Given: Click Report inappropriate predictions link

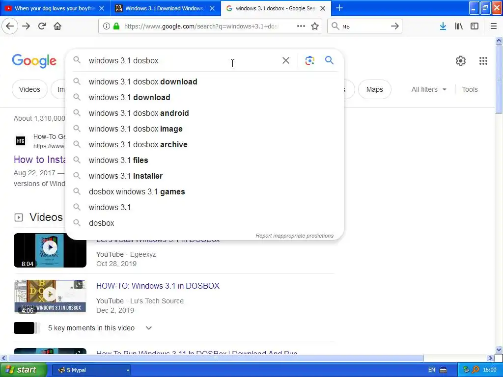Looking at the screenshot, I should (295, 236).
